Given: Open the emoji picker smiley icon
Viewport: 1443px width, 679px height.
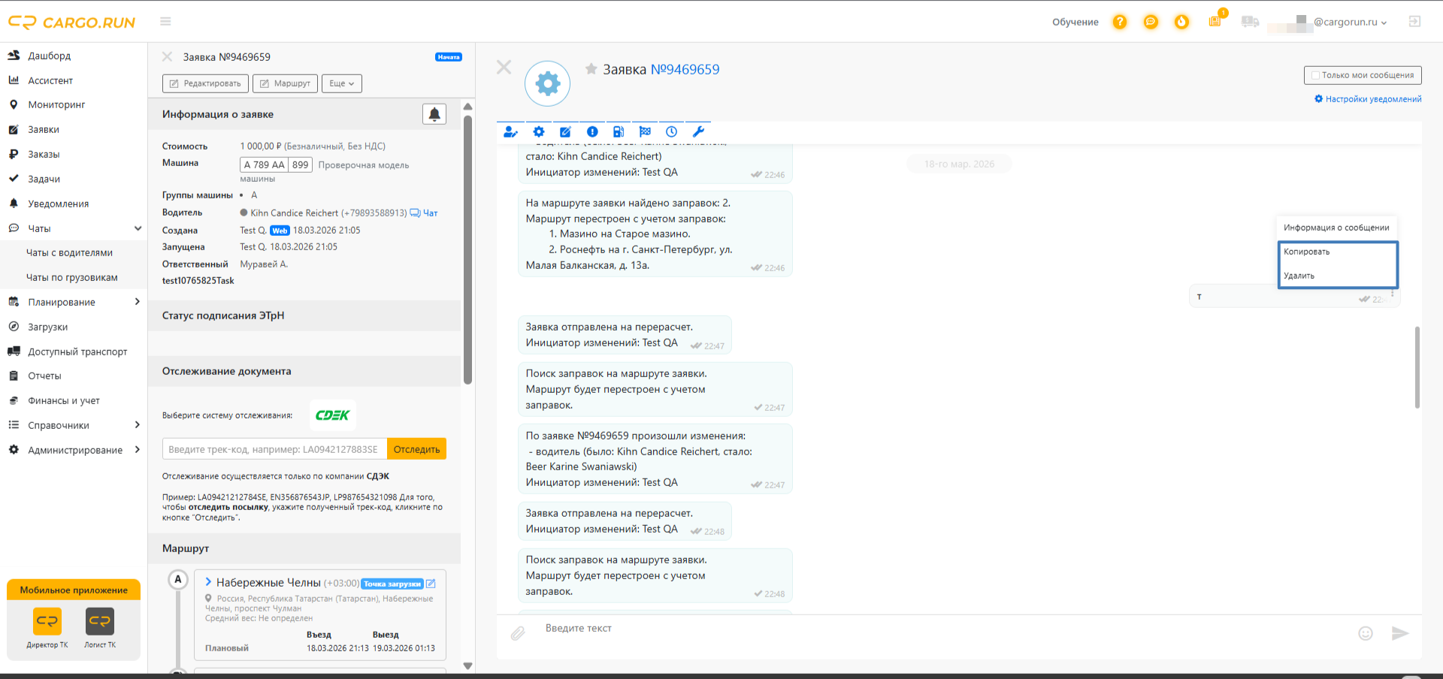Looking at the screenshot, I should click(1366, 633).
